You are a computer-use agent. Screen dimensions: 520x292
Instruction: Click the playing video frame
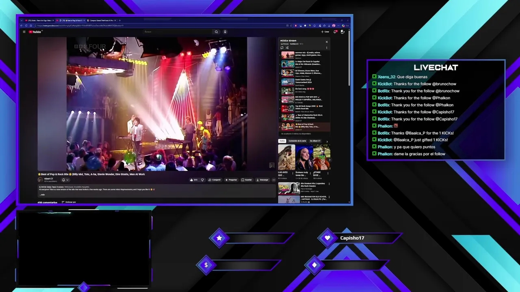157,104
